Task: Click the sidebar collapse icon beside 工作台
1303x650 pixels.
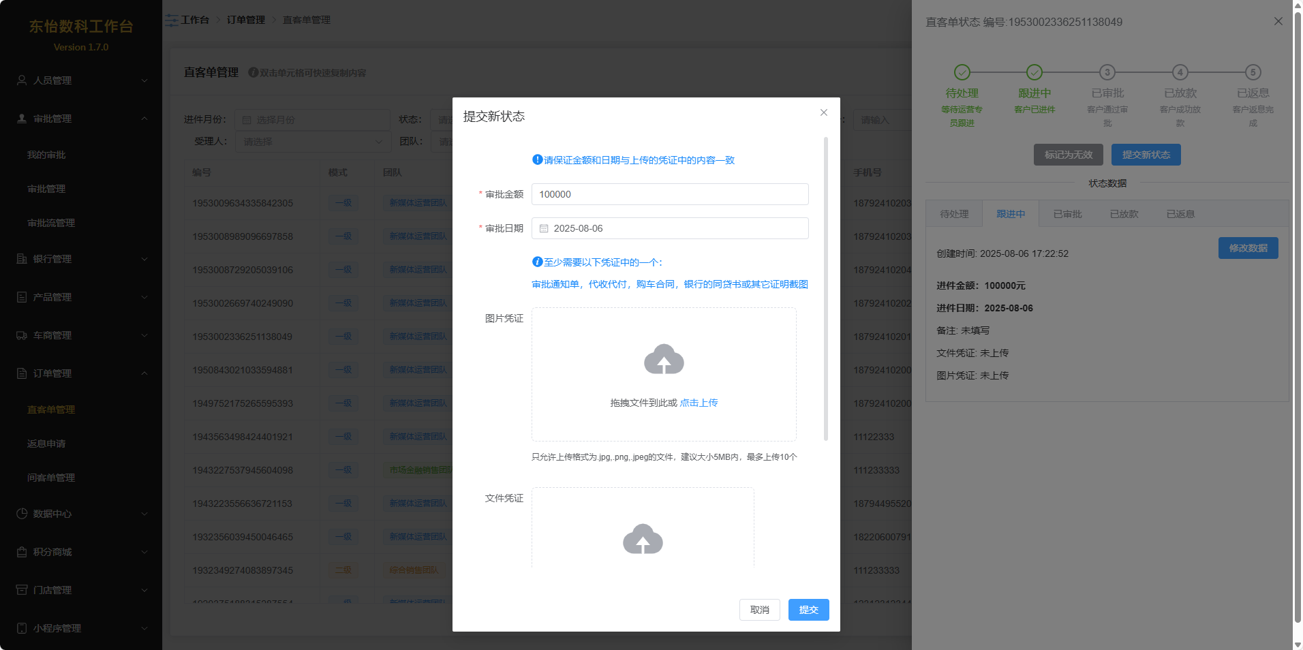Action: point(172,20)
